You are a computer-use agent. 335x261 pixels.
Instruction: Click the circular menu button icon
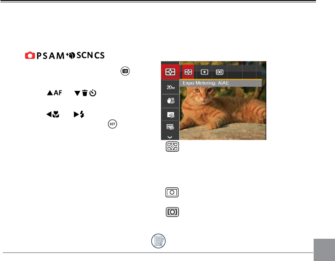pos(125,71)
